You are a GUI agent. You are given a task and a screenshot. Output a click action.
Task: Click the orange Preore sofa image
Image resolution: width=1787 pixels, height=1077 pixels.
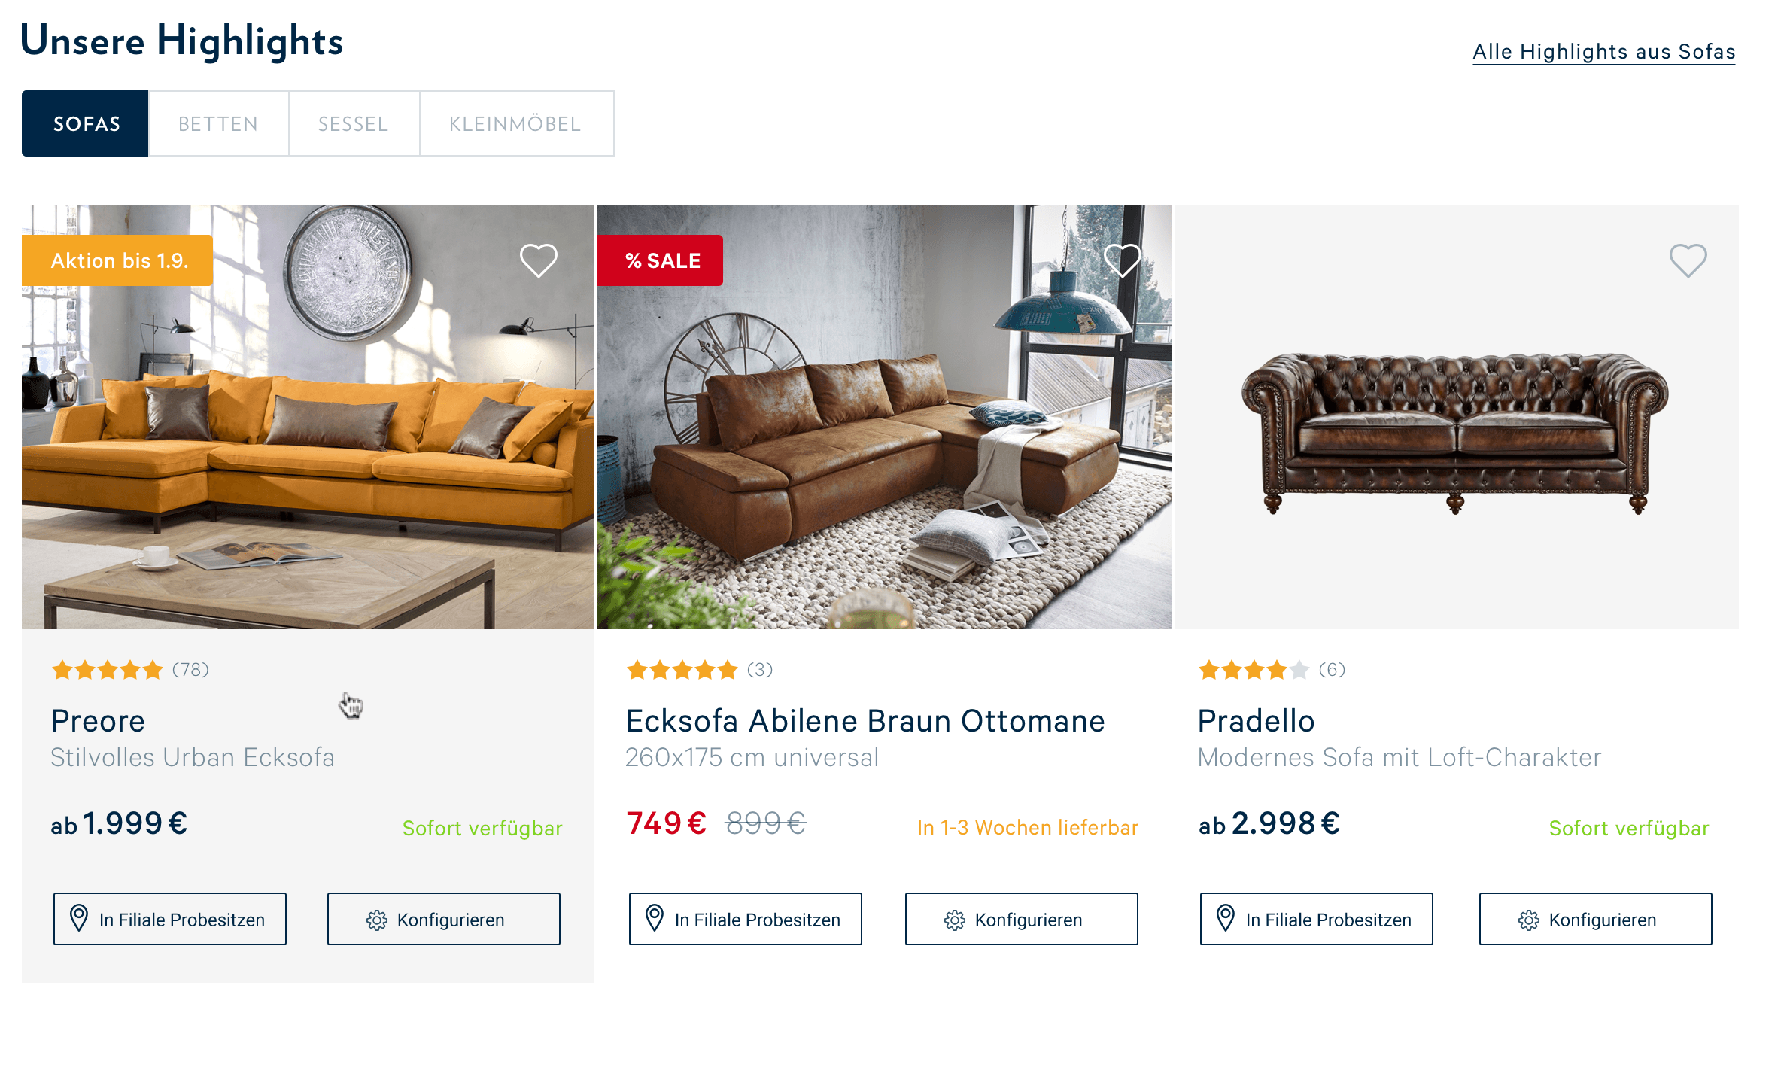tap(308, 417)
